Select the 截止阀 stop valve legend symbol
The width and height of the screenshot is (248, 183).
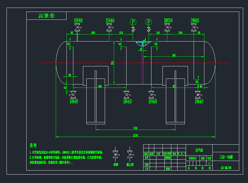click(x=130, y=154)
